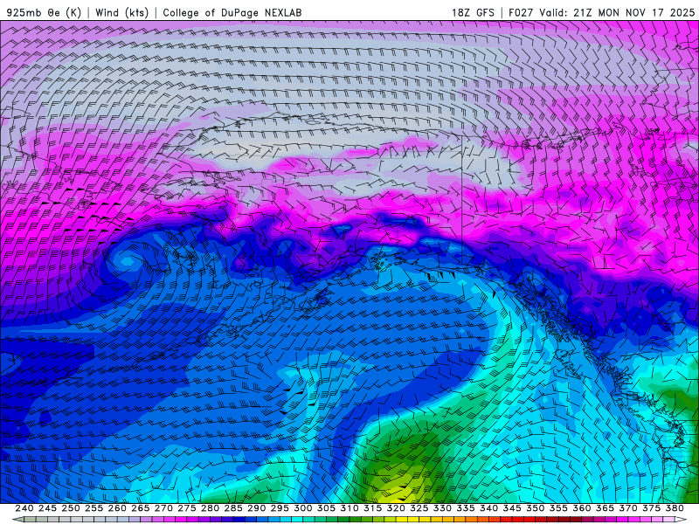Viewport: 699px width, 524px height.
Task: Click the 275 color scale label
Action: tap(187, 508)
